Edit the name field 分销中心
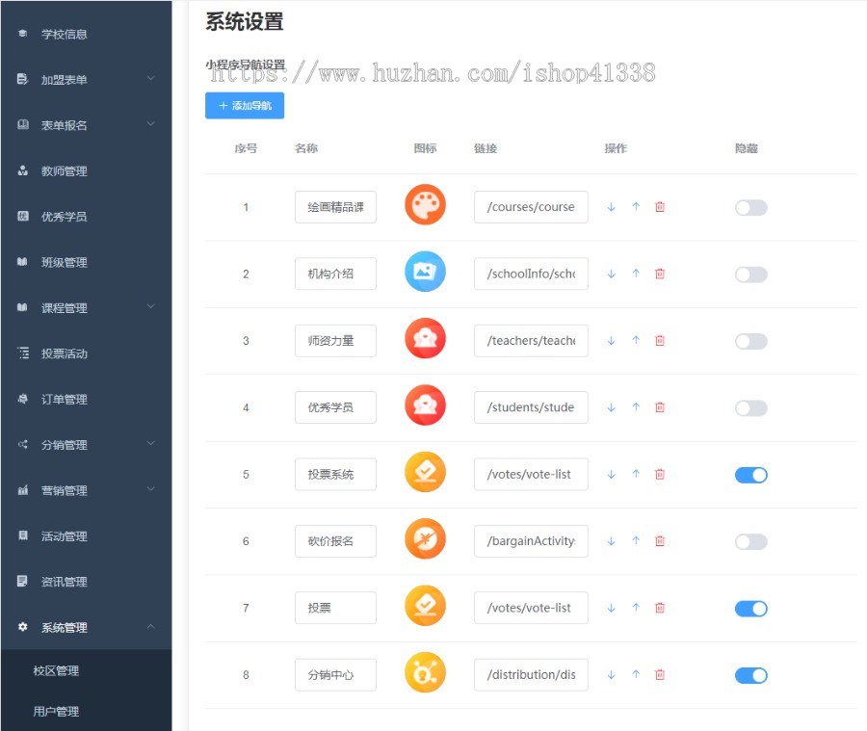The width and height of the screenshot is (867, 731). click(335, 675)
